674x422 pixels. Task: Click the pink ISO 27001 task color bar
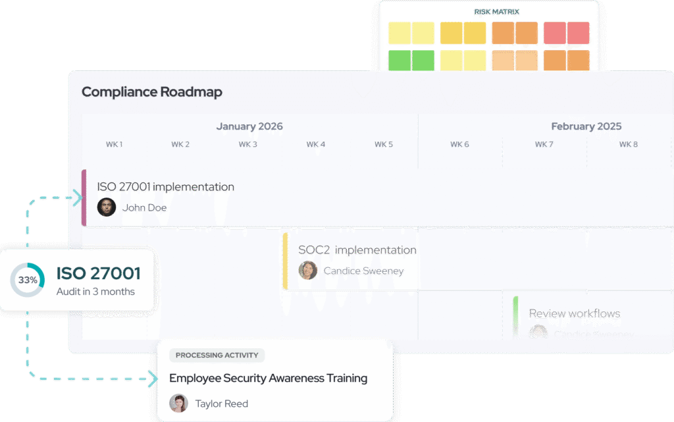pos(84,198)
